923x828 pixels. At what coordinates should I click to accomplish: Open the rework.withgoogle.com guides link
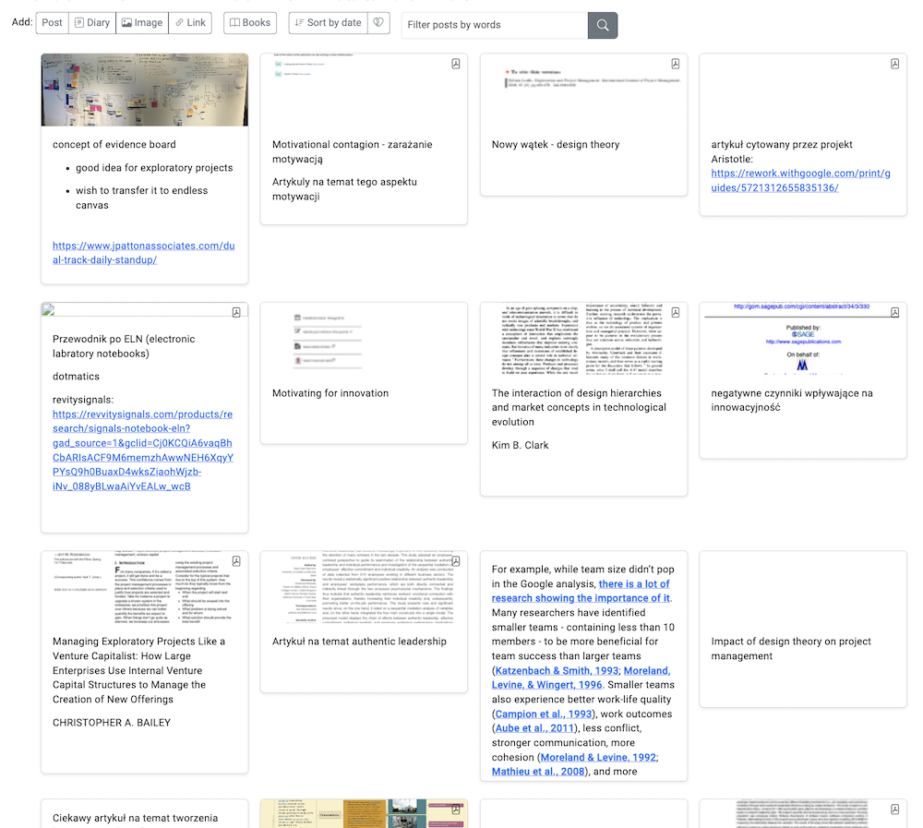[800, 180]
